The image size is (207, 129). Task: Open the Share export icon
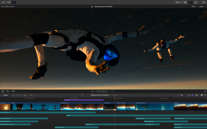point(203,2)
